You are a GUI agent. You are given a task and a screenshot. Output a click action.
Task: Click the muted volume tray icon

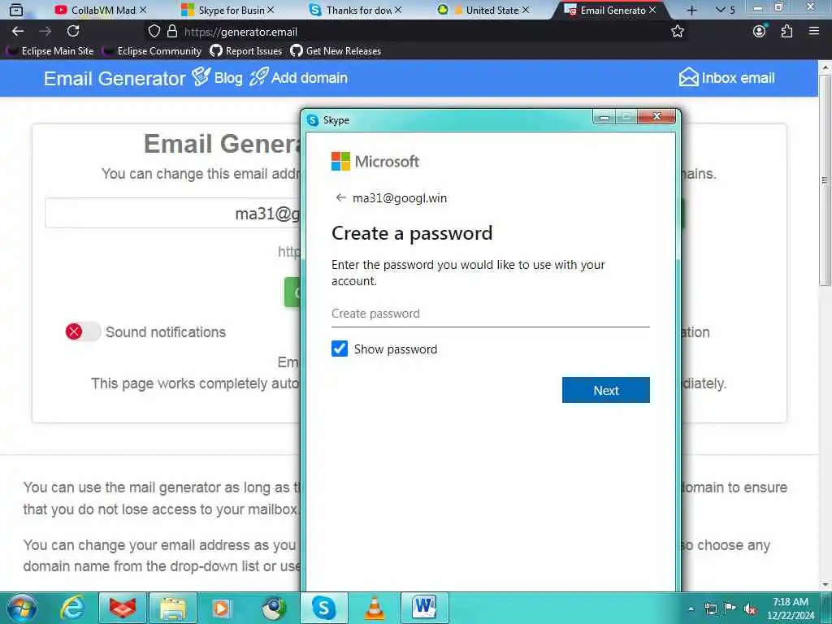(x=750, y=609)
